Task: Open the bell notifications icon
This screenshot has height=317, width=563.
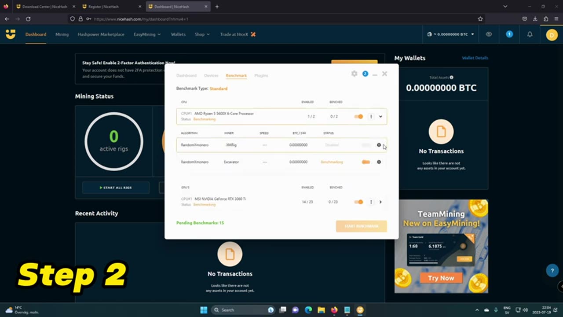Action: point(530,34)
